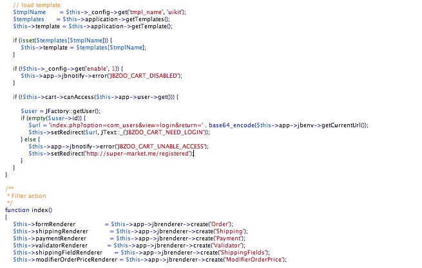This screenshot has width=422, height=268.
Task: Click the empty($user->id) condition
Action: point(54,118)
